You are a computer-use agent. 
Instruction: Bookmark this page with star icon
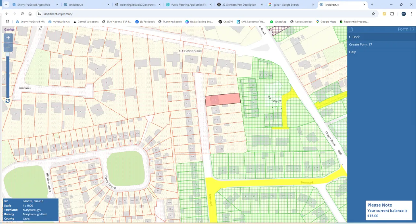click(x=373, y=14)
